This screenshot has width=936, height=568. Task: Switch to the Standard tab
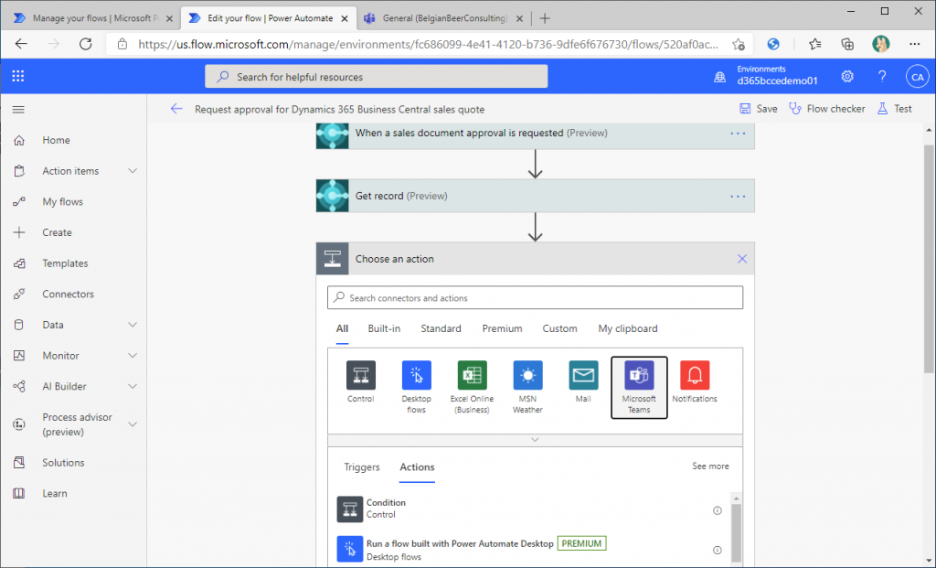pyautogui.click(x=441, y=328)
